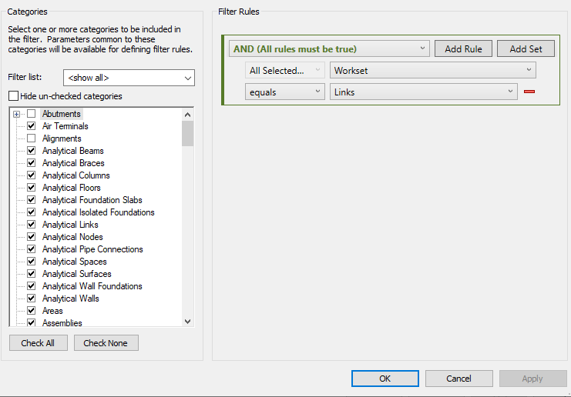Select Analytical Pipe Connections in the list
The height and width of the screenshot is (397, 571).
click(92, 249)
